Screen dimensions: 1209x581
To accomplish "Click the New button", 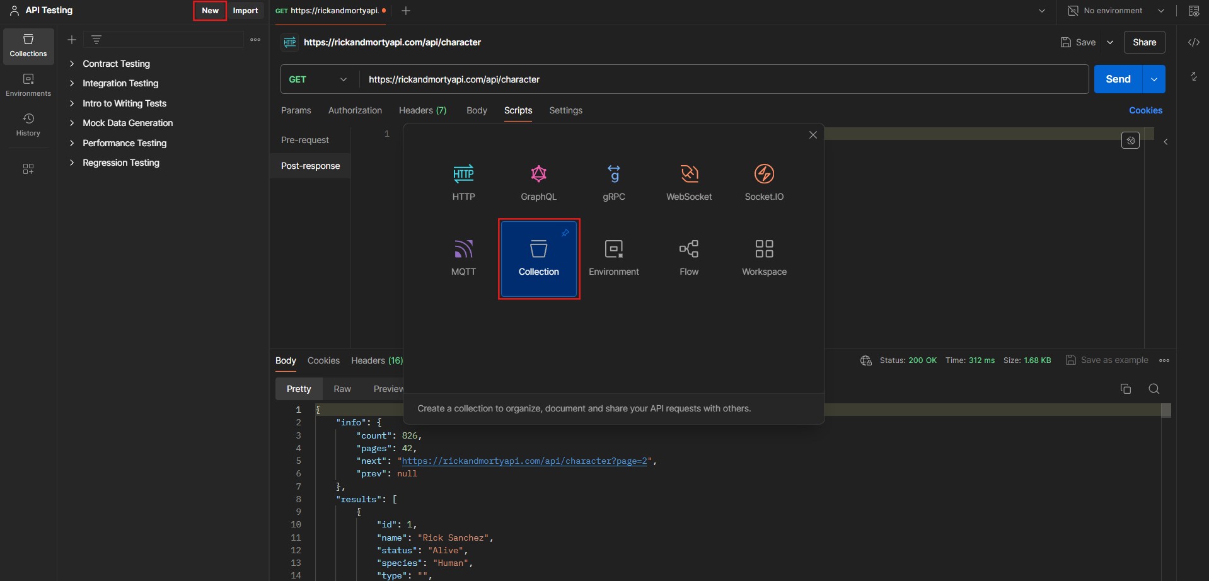I will pos(210,11).
